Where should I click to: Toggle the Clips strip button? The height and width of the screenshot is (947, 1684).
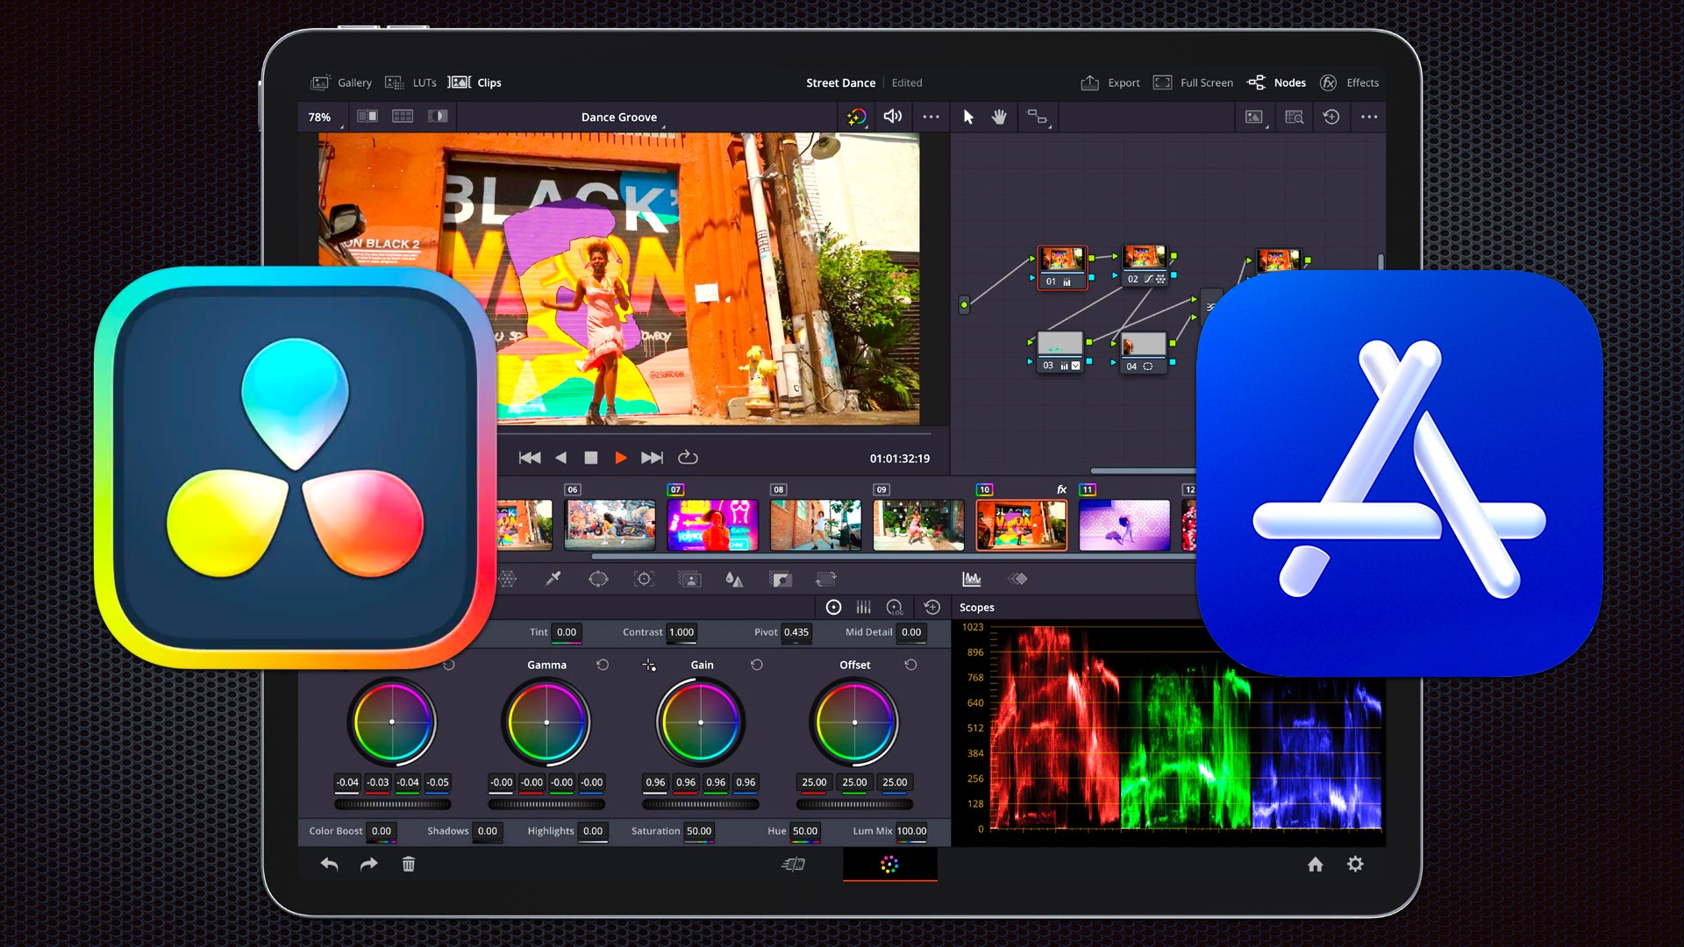475,82
